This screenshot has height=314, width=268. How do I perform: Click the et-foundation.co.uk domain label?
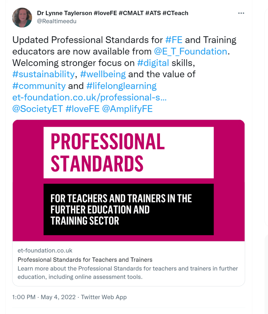coord(45,251)
